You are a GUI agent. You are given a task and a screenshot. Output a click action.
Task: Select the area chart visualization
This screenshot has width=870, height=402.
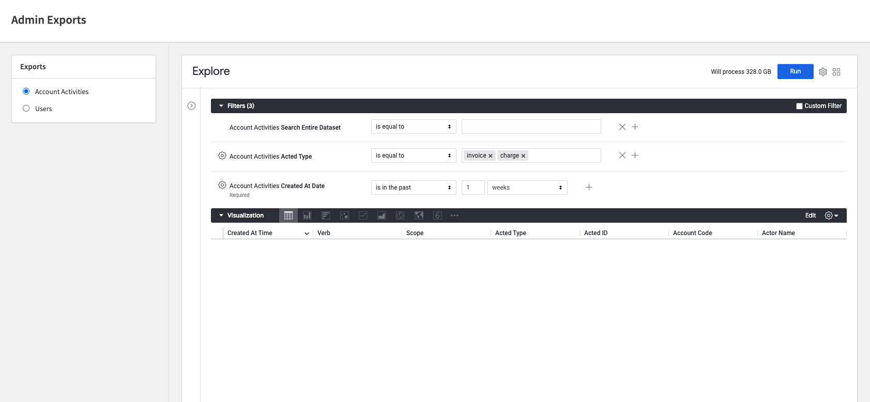(381, 215)
